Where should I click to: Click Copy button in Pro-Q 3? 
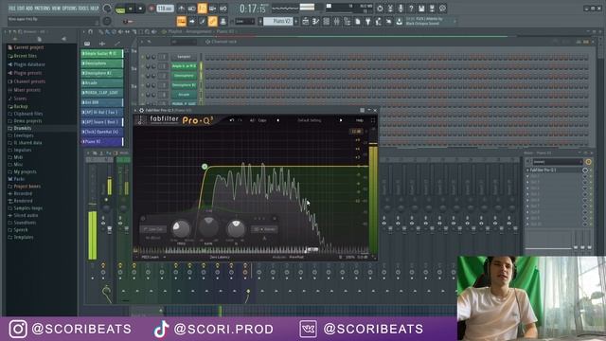pyautogui.click(x=262, y=120)
